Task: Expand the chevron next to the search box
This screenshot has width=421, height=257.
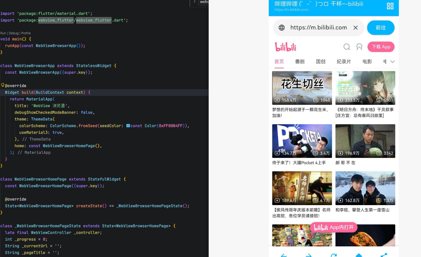Action: [x=194, y=2]
